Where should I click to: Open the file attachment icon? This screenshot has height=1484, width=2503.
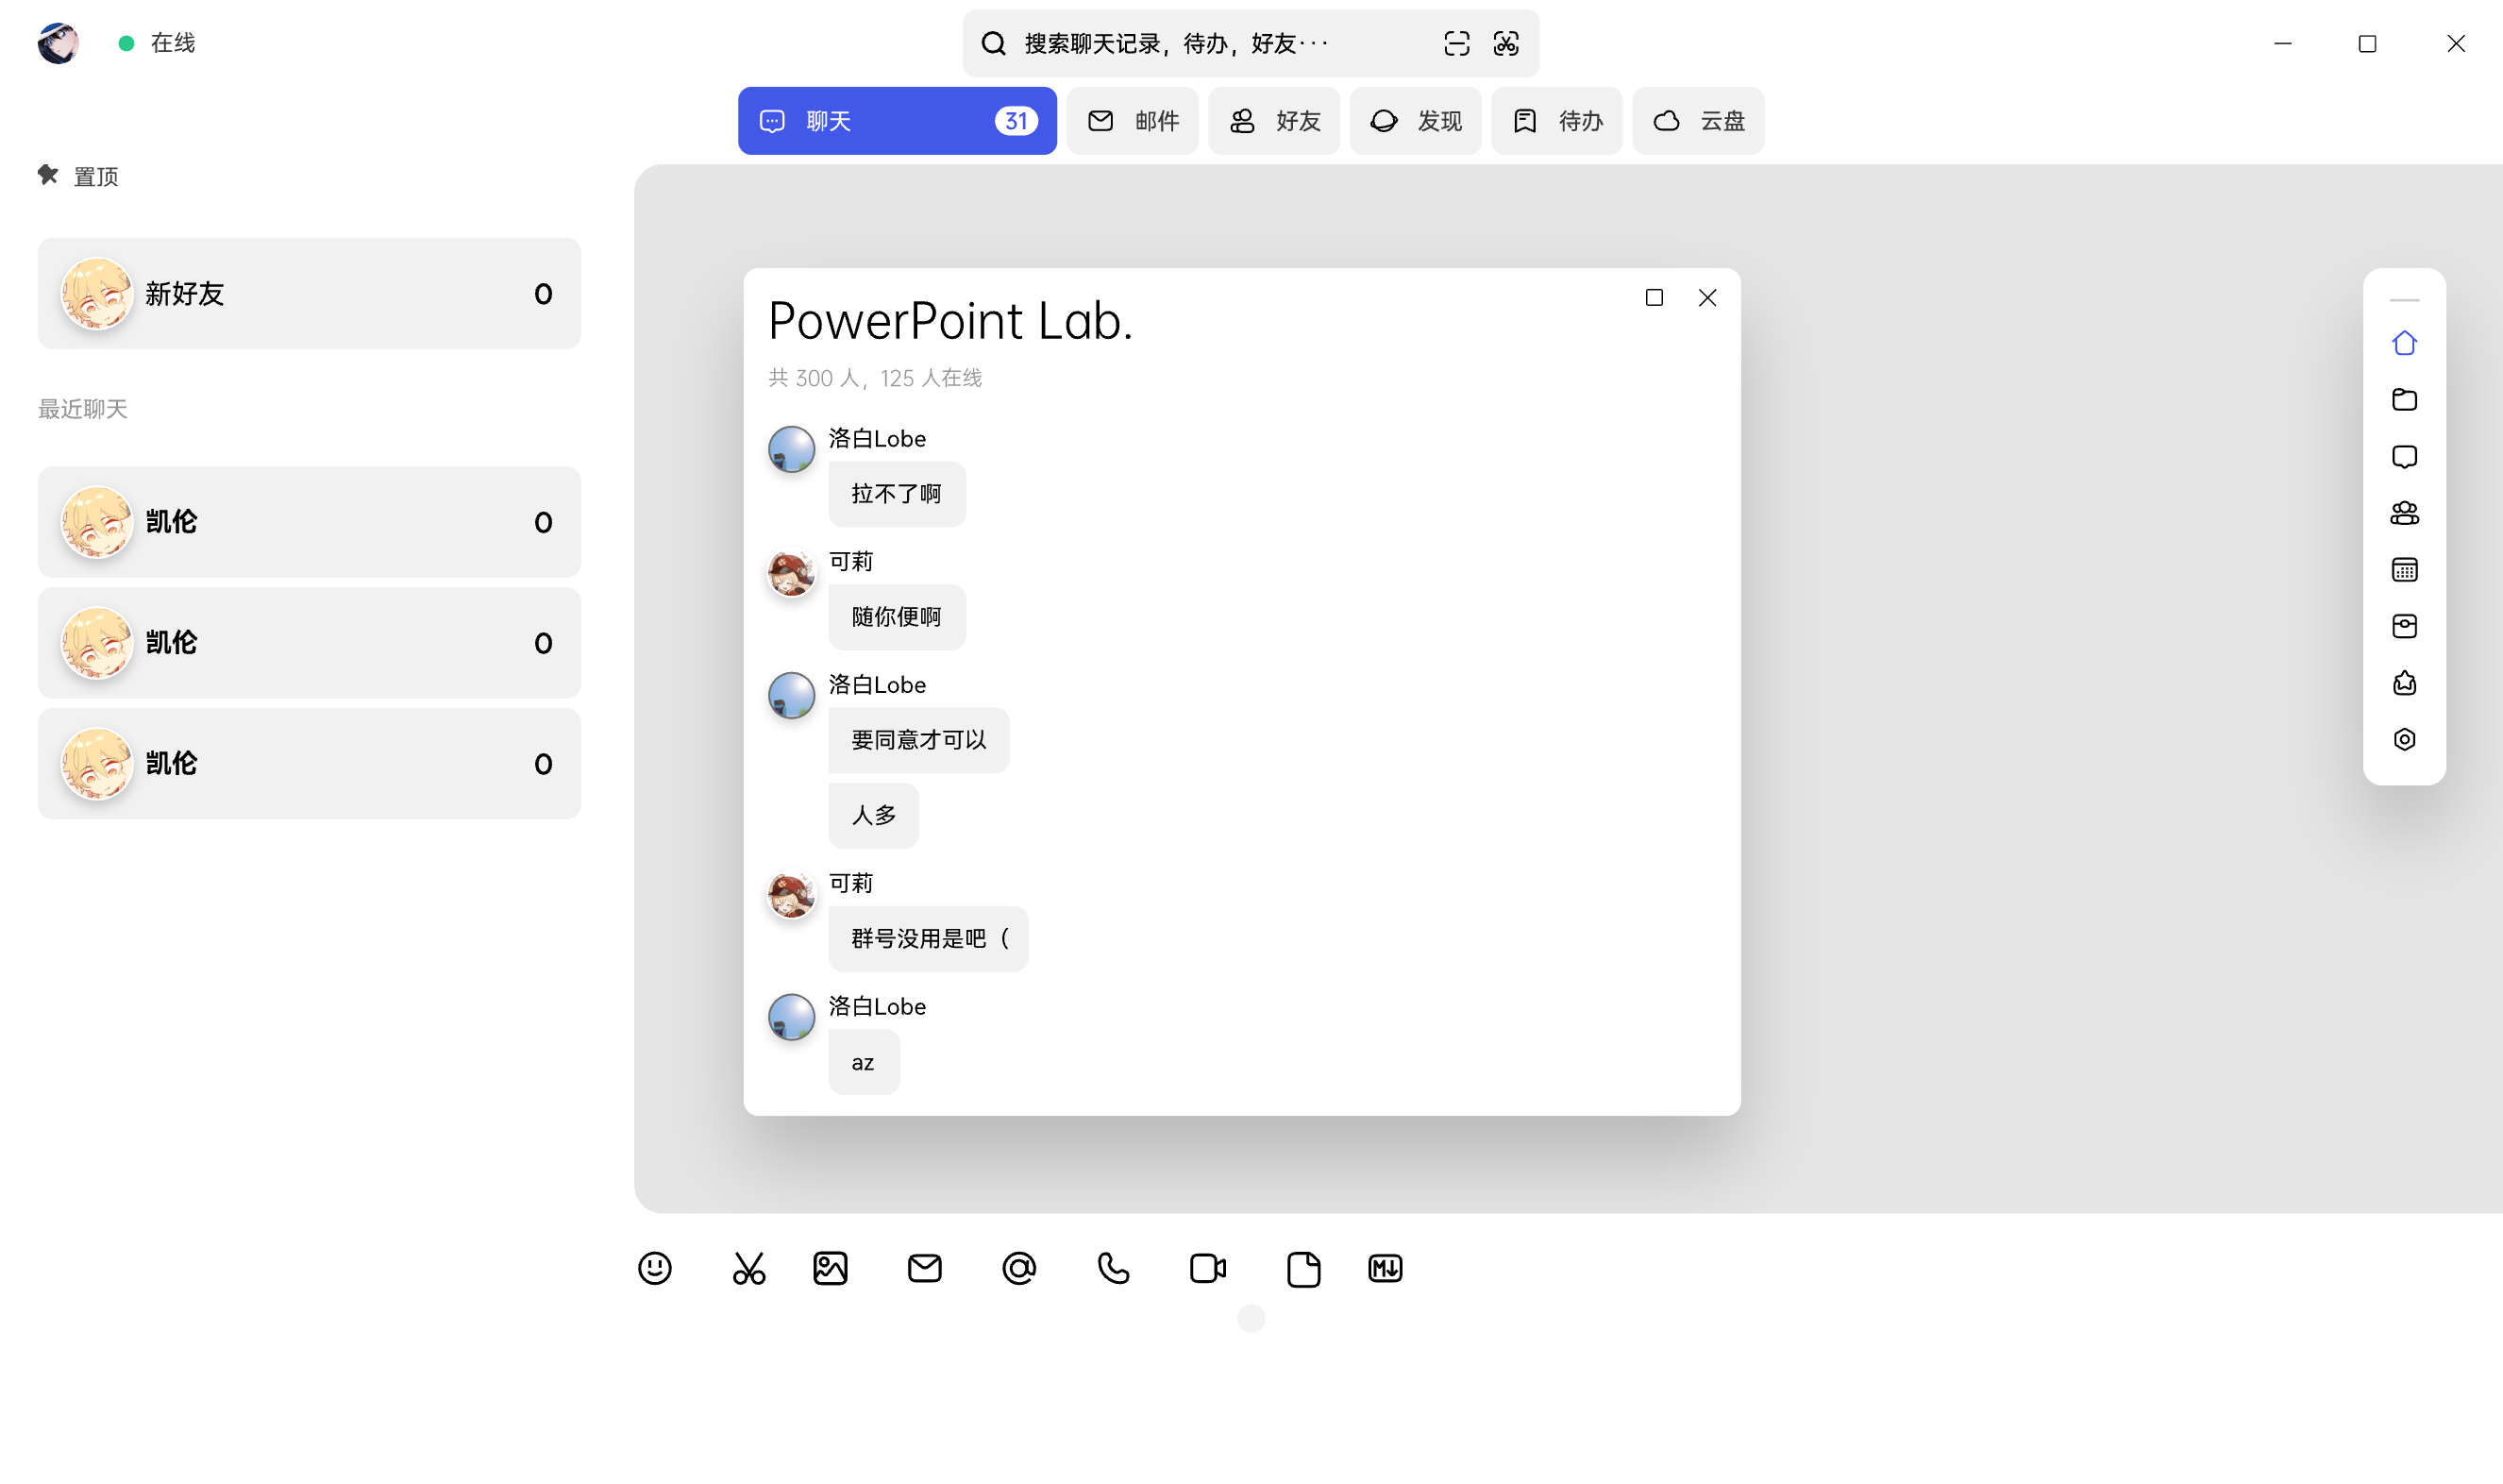1302,1268
